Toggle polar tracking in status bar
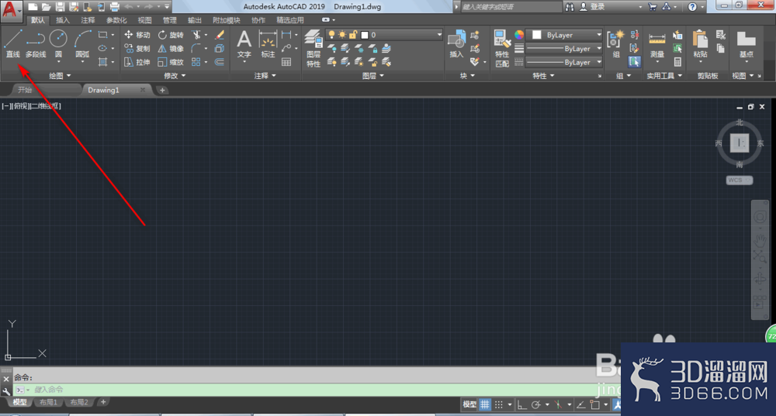The height and width of the screenshot is (416, 776). [535, 404]
